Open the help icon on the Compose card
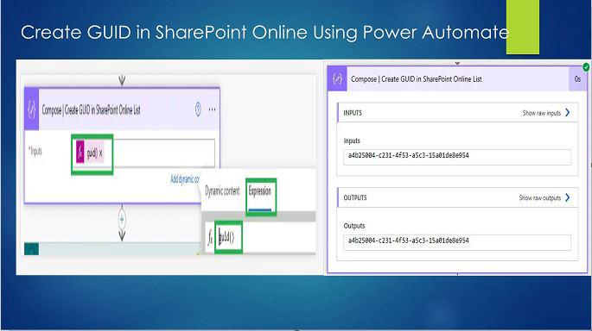 pos(198,109)
